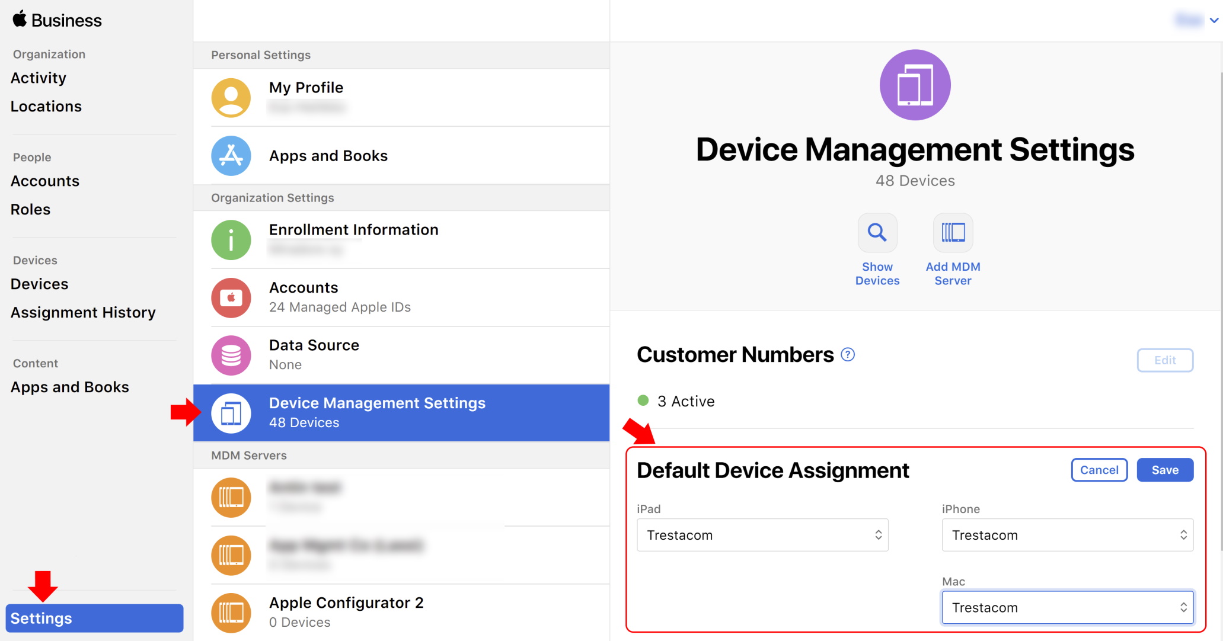Click the Add MDM Server link label
Viewport: 1223px width, 641px height.
coord(953,274)
